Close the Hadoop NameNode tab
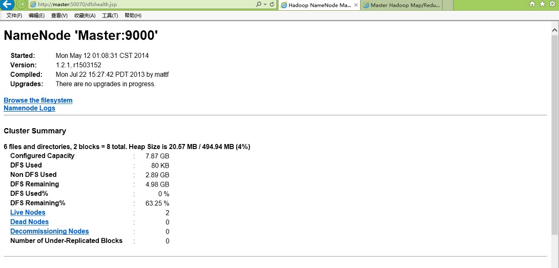The image size is (559, 268). tap(356, 5)
